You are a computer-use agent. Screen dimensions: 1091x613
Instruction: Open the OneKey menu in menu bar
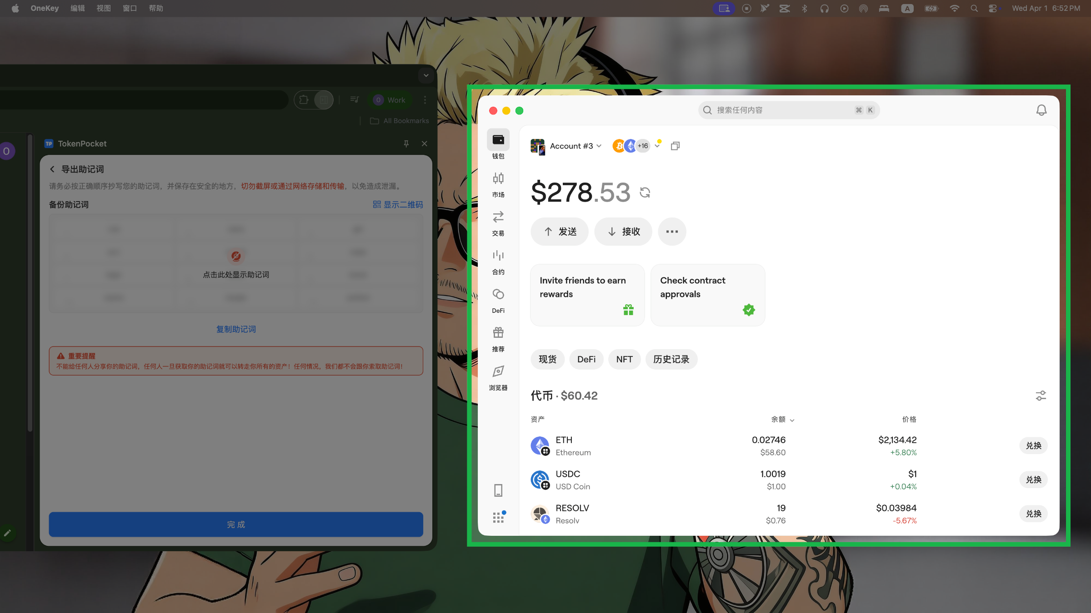coord(45,8)
